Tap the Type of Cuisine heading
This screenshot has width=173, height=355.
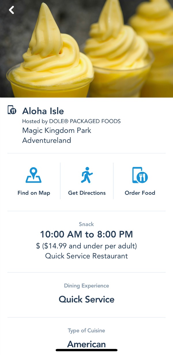[x=86, y=331]
